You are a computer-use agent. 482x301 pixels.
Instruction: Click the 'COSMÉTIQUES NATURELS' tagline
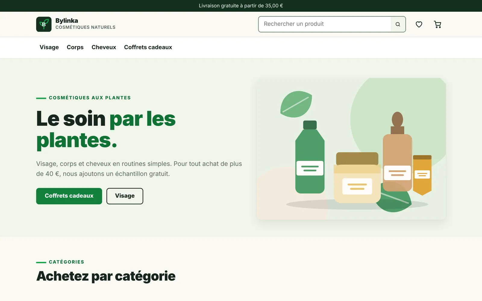[x=85, y=27]
